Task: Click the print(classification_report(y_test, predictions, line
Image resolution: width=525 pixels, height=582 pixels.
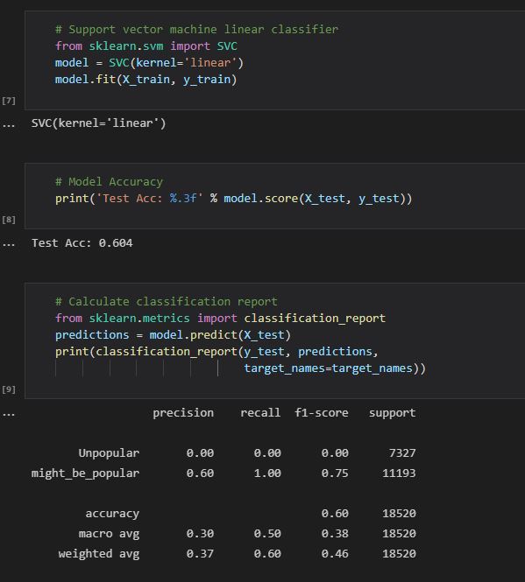Action: click(216, 352)
